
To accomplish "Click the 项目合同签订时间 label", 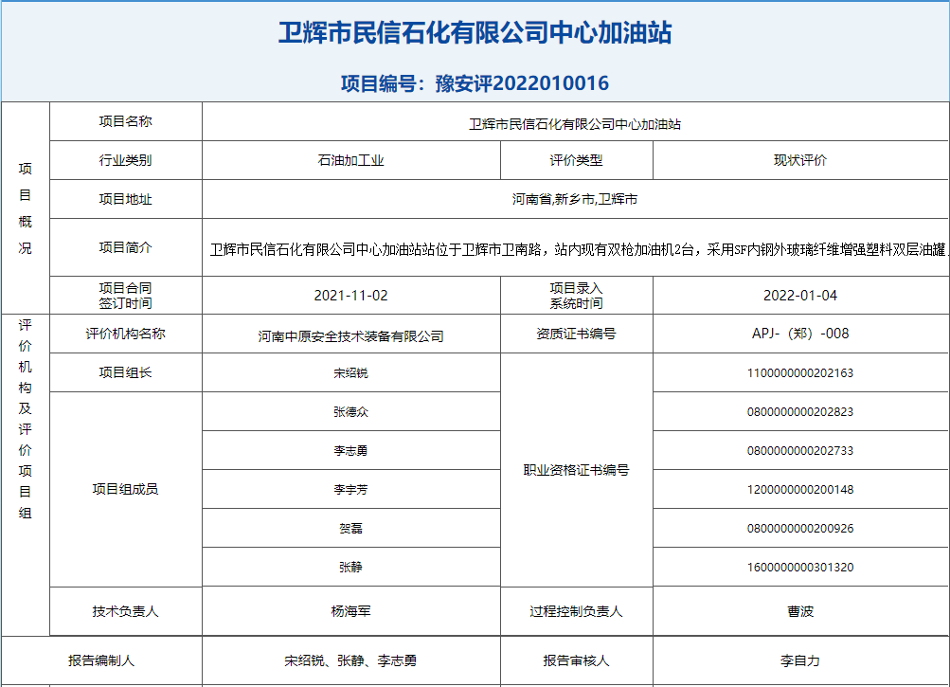I will (x=125, y=296).
